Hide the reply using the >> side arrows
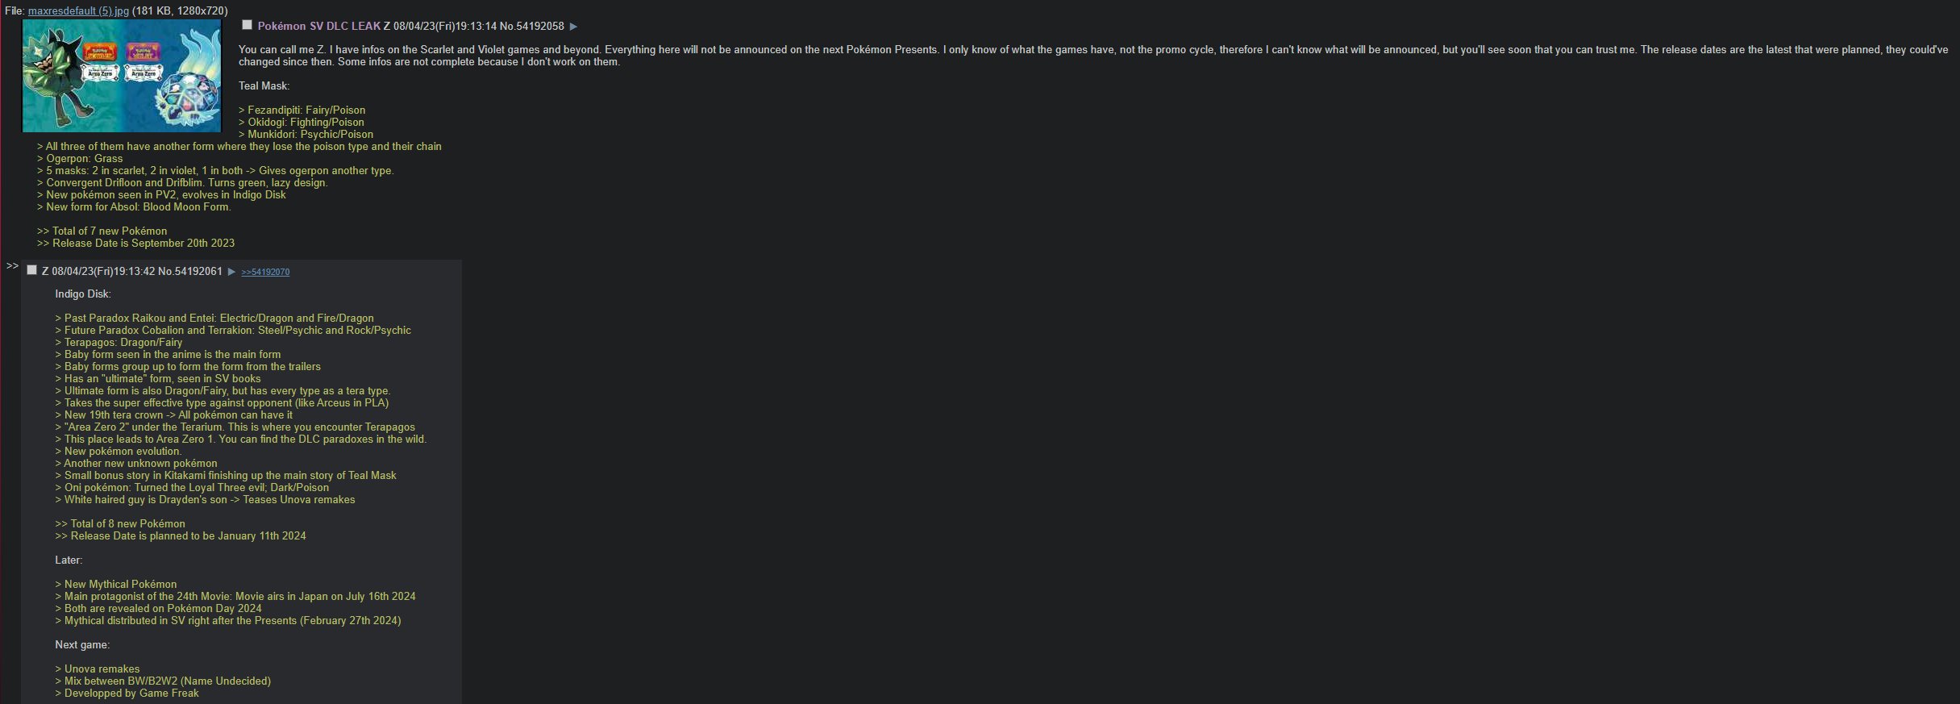The image size is (1960, 704). pyautogui.click(x=12, y=265)
